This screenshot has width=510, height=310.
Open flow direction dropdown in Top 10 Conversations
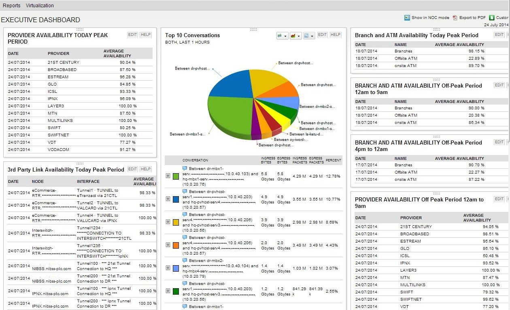coord(282,36)
